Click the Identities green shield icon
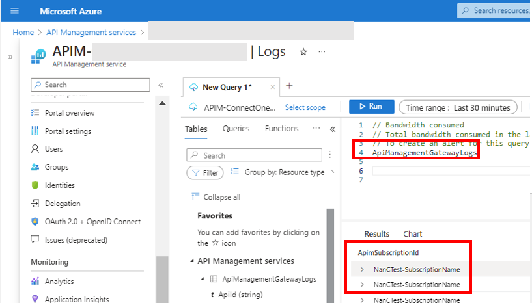 pyautogui.click(x=35, y=185)
